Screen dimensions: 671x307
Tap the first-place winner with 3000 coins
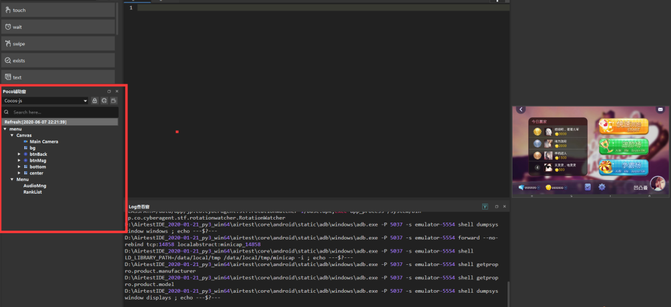point(557,132)
